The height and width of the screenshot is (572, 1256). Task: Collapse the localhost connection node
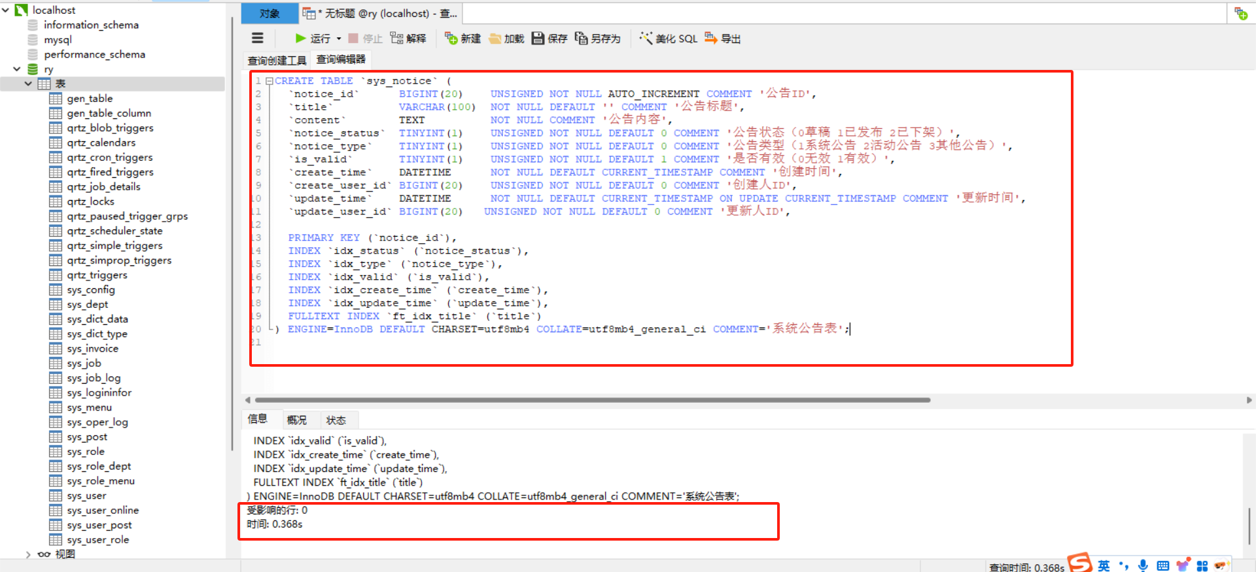[x=6, y=10]
